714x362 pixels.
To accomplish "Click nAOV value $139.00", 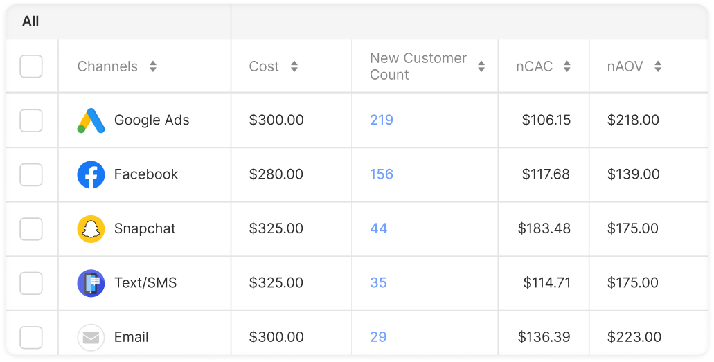I will (x=634, y=174).
